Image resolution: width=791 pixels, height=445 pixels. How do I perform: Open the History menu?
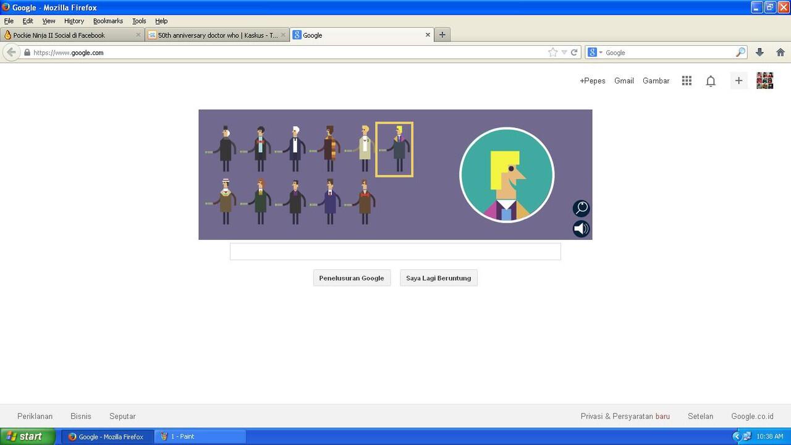click(74, 21)
